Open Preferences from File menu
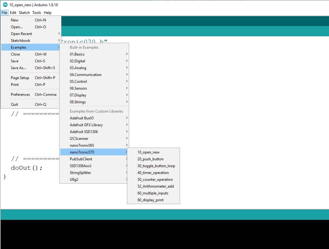 20,95
